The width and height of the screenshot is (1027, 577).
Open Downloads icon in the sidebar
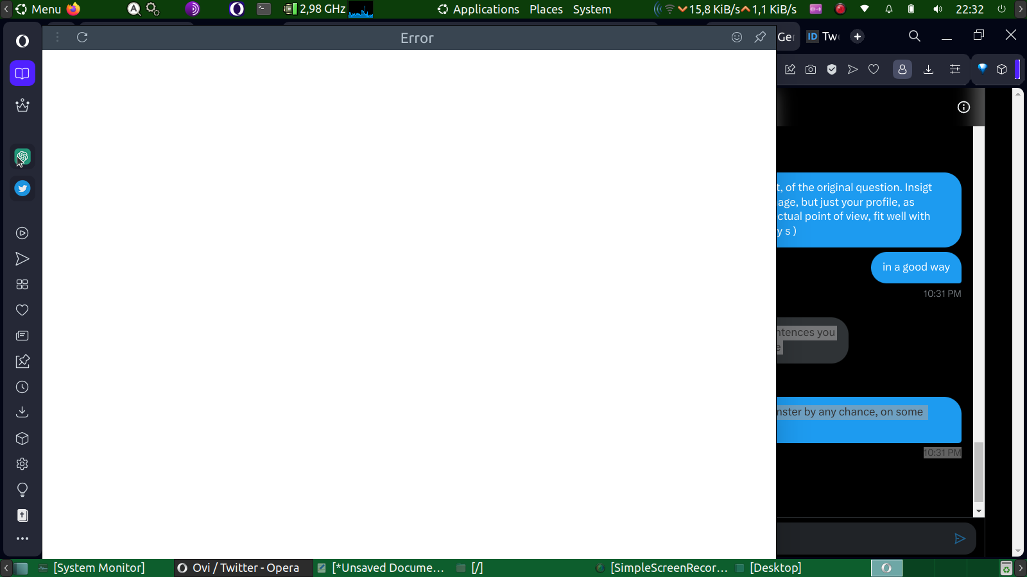click(22, 412)
